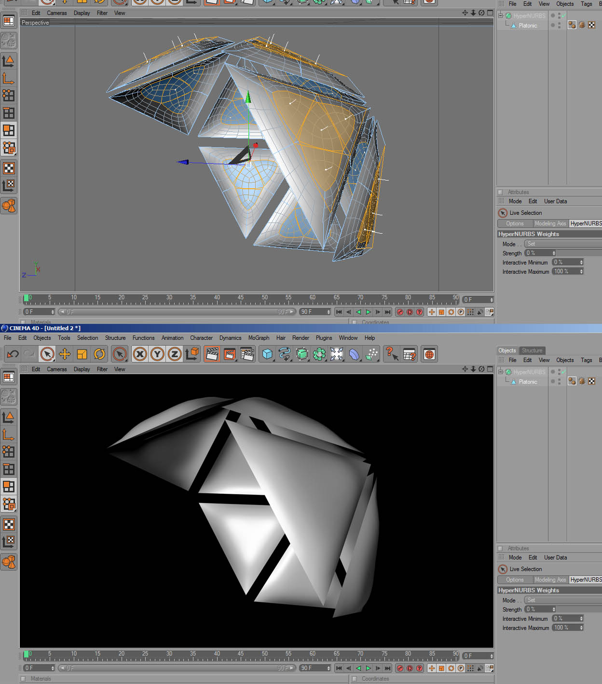Image resolution: width=602 pixels, height=684 pixels.
Task: Click User Data in rendered window attributes
Action: coord(555,558)
